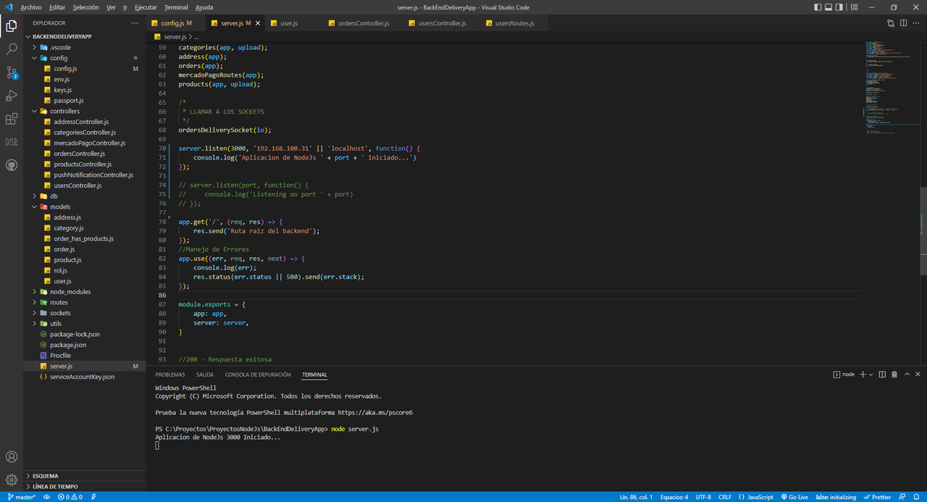
Task: Open Explorer views and more actions ellipsis
Action: coord(134,23)
